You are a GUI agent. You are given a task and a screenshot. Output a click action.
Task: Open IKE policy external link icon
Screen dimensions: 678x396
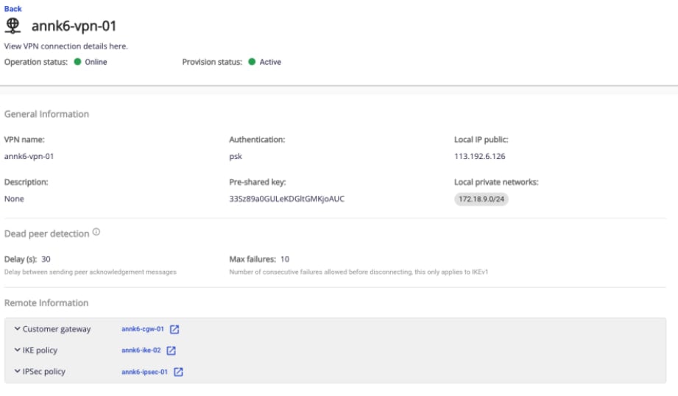tap(172, 351)
